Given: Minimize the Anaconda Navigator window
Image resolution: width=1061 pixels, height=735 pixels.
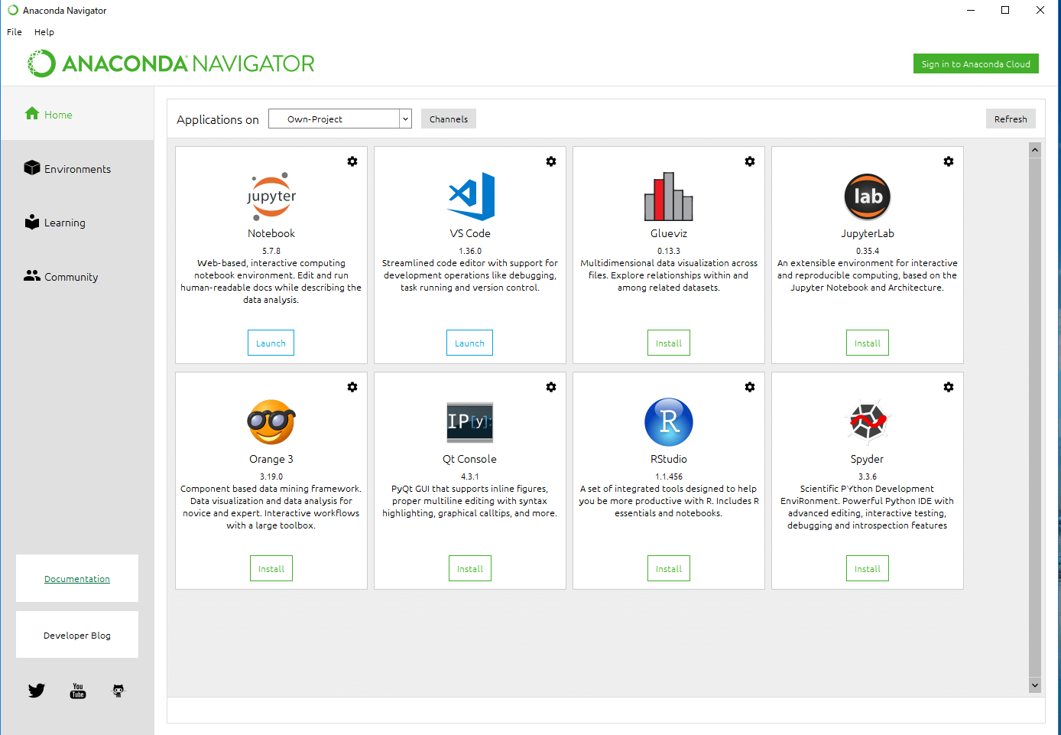Looking at the screenshot, I should [x=971, y=10].
